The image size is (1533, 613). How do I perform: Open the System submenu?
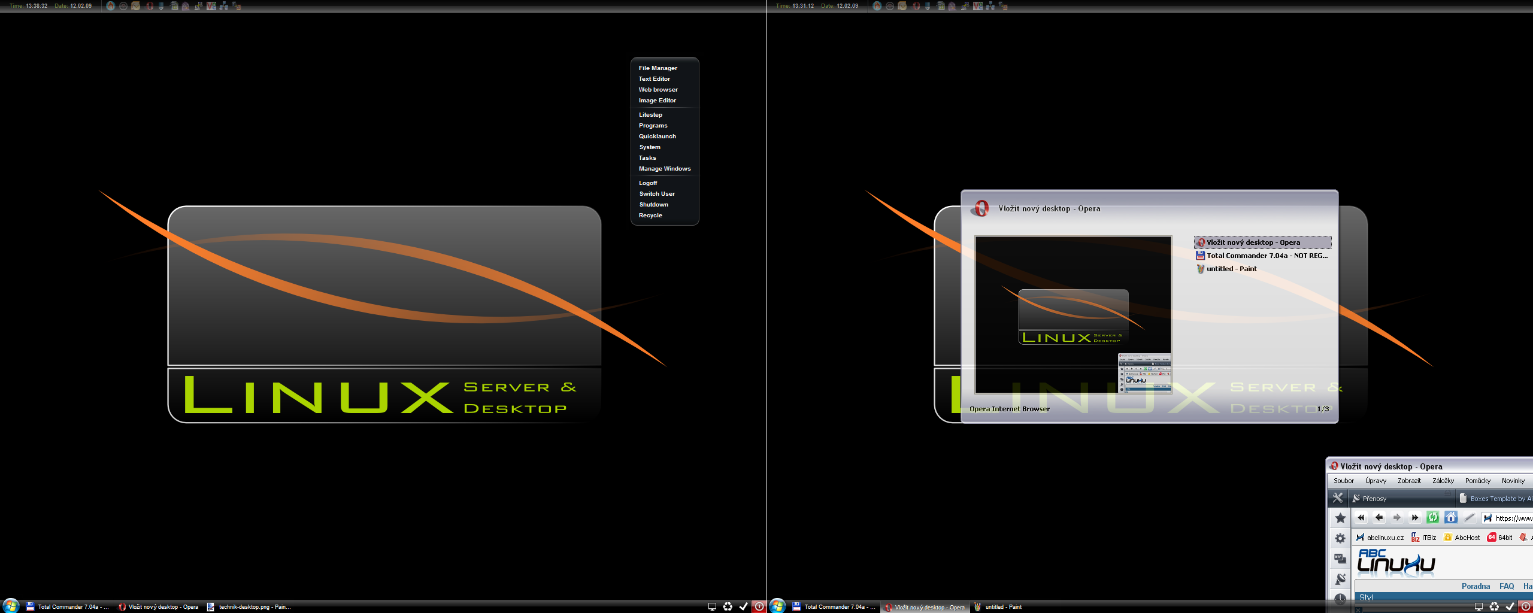[x=650, y=147]
